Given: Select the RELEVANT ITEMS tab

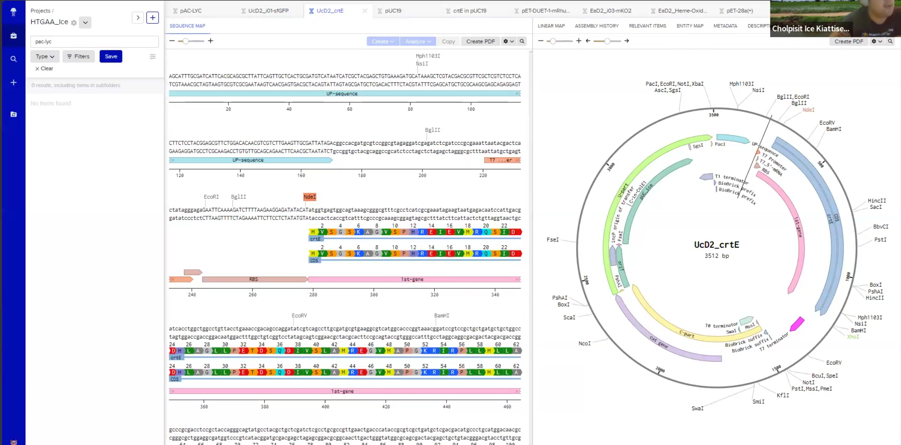Looking at the screenshot, I should coord(647,26).
